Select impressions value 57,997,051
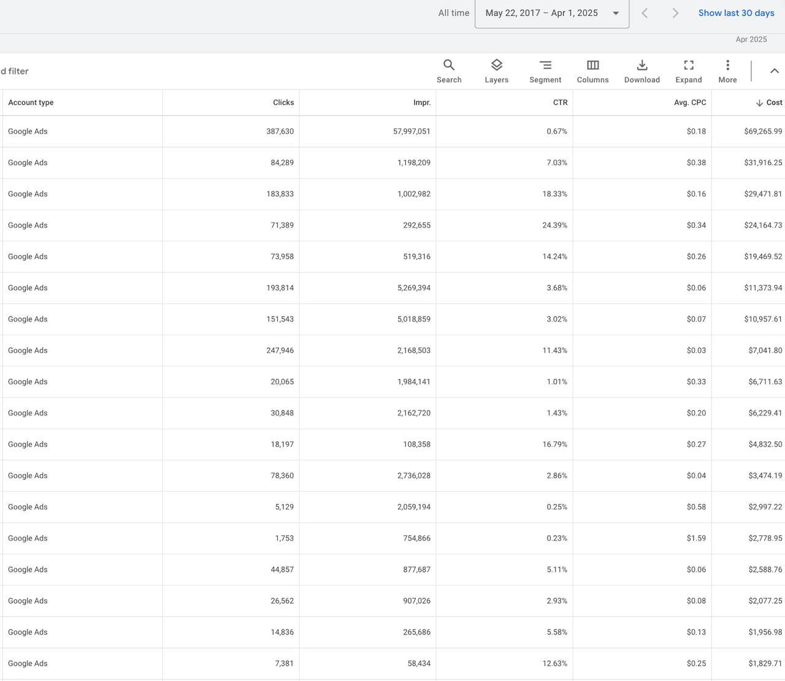This screenshot has width=785, height=681. click(412, 131)
